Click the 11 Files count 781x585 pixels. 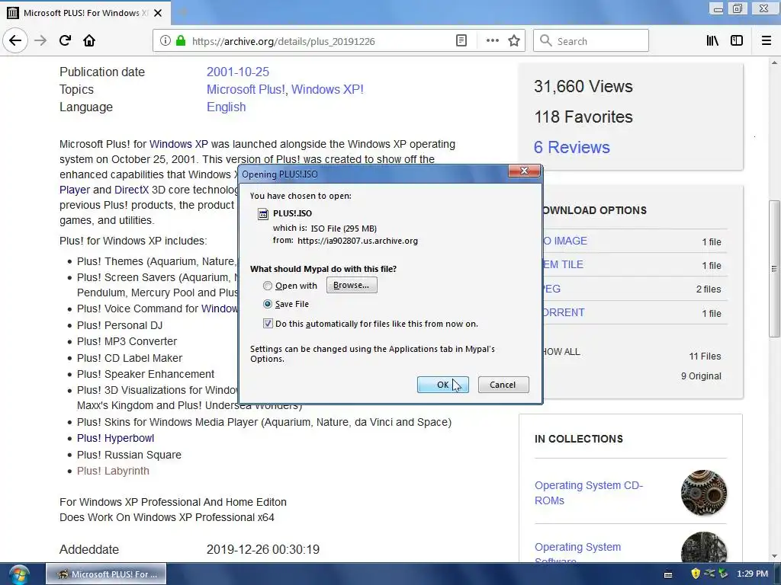pyautogui.click(x=705, y=356)
